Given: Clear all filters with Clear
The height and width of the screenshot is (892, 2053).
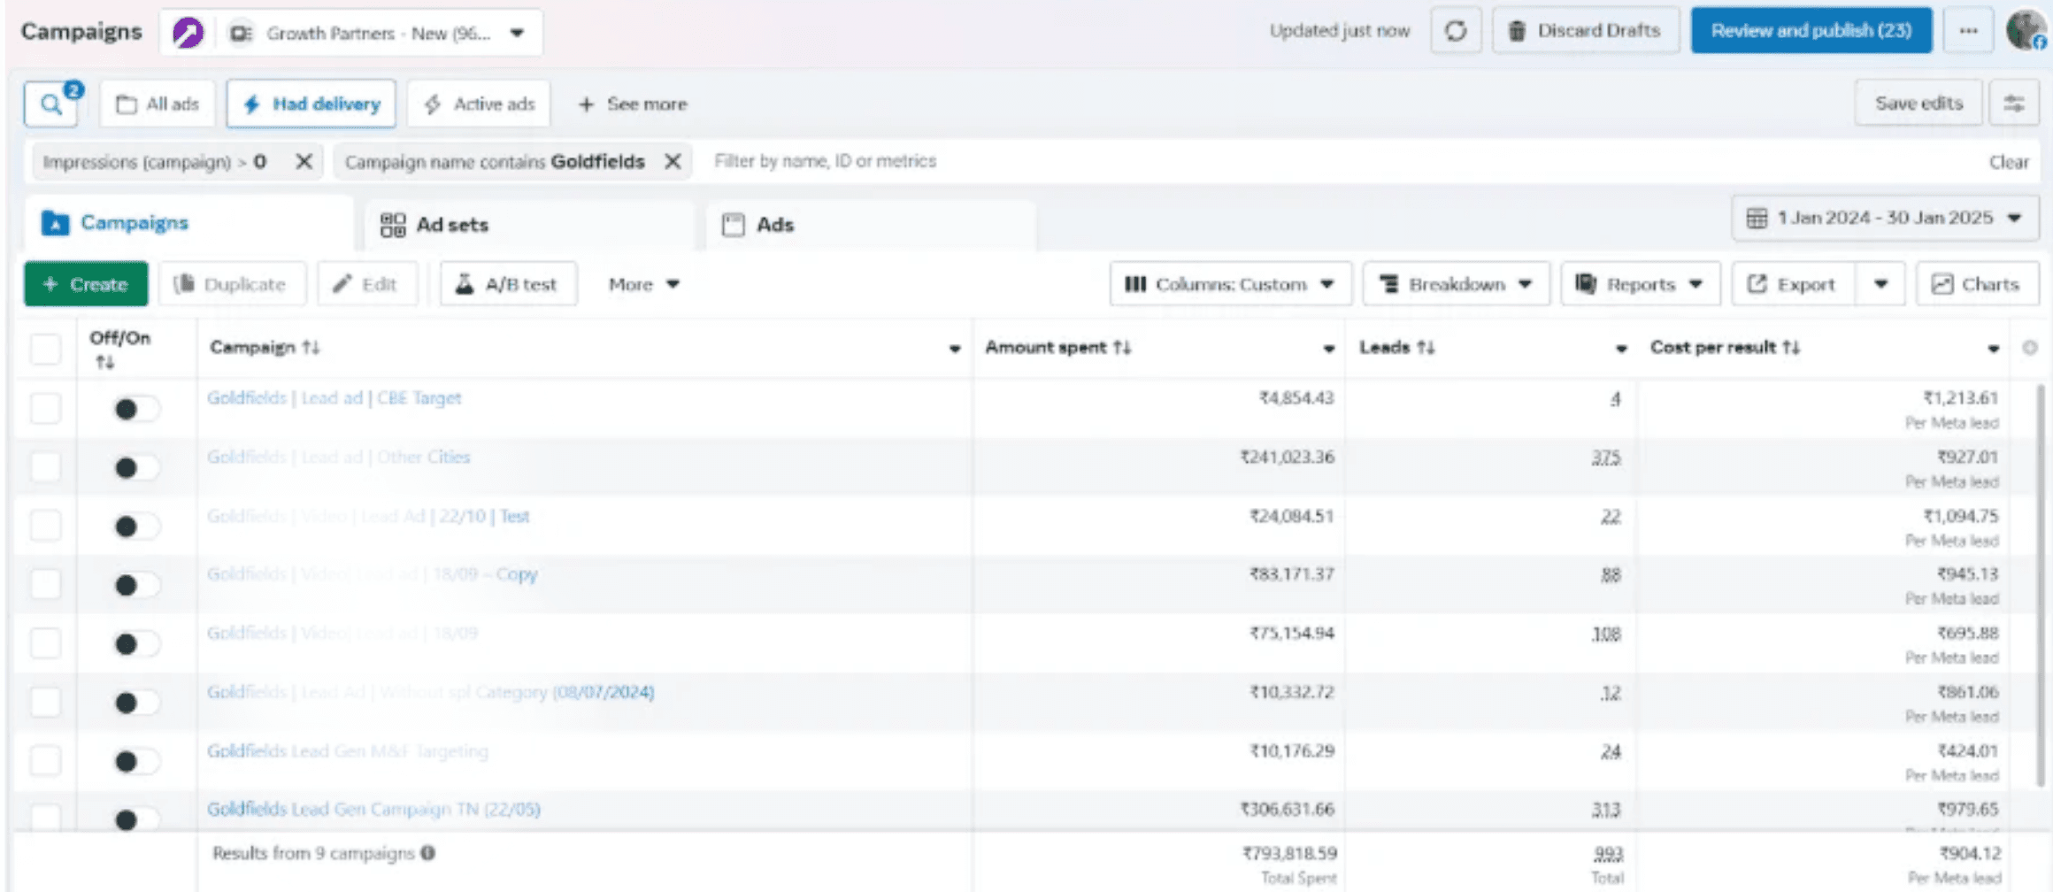Looking at the screenshot, I should click(x=2009, y=163).
